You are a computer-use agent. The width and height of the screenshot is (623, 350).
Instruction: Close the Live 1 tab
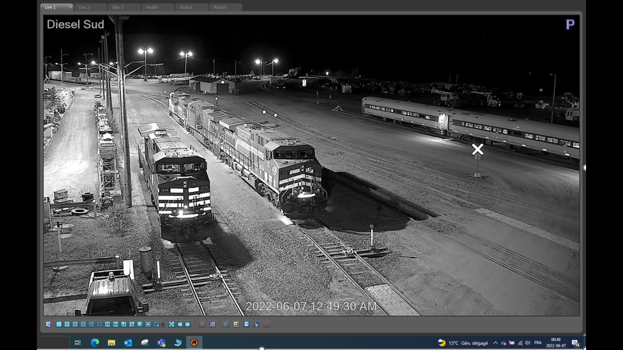pos(70,7)
